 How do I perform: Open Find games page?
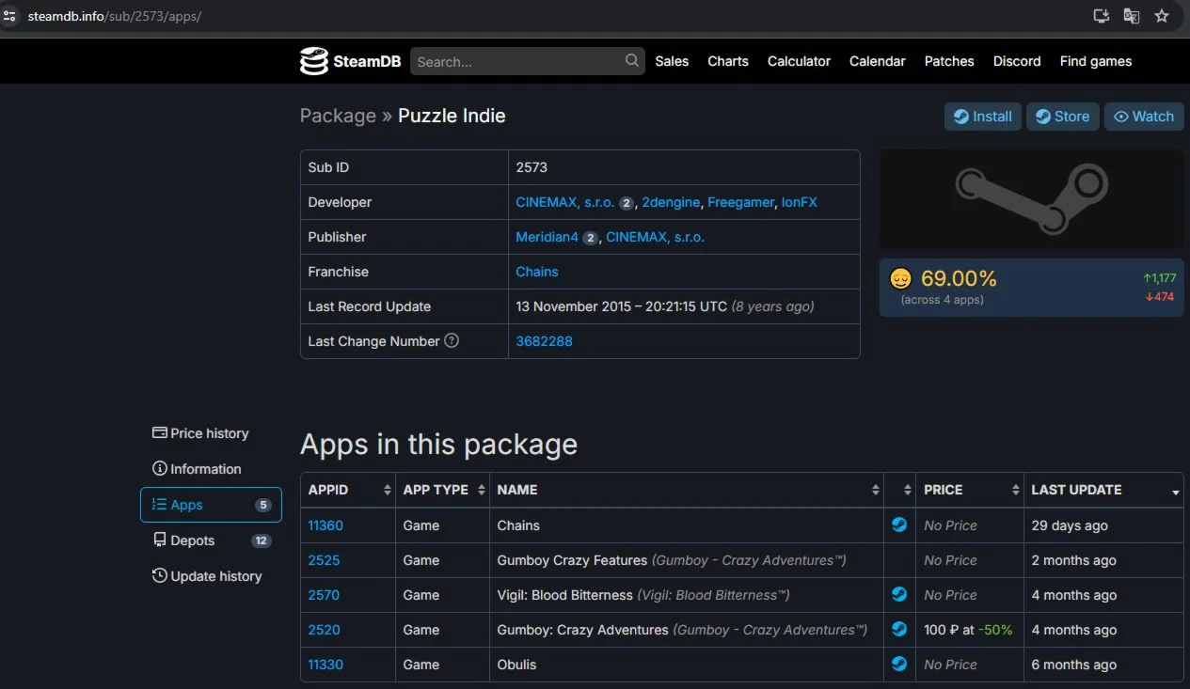[x=1096, y=61]
